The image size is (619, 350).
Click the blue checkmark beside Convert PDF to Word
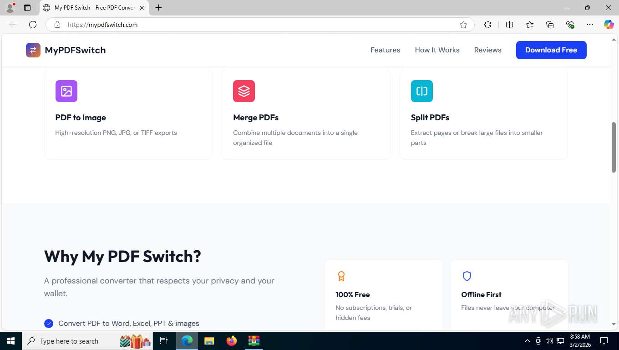point(49,324)
